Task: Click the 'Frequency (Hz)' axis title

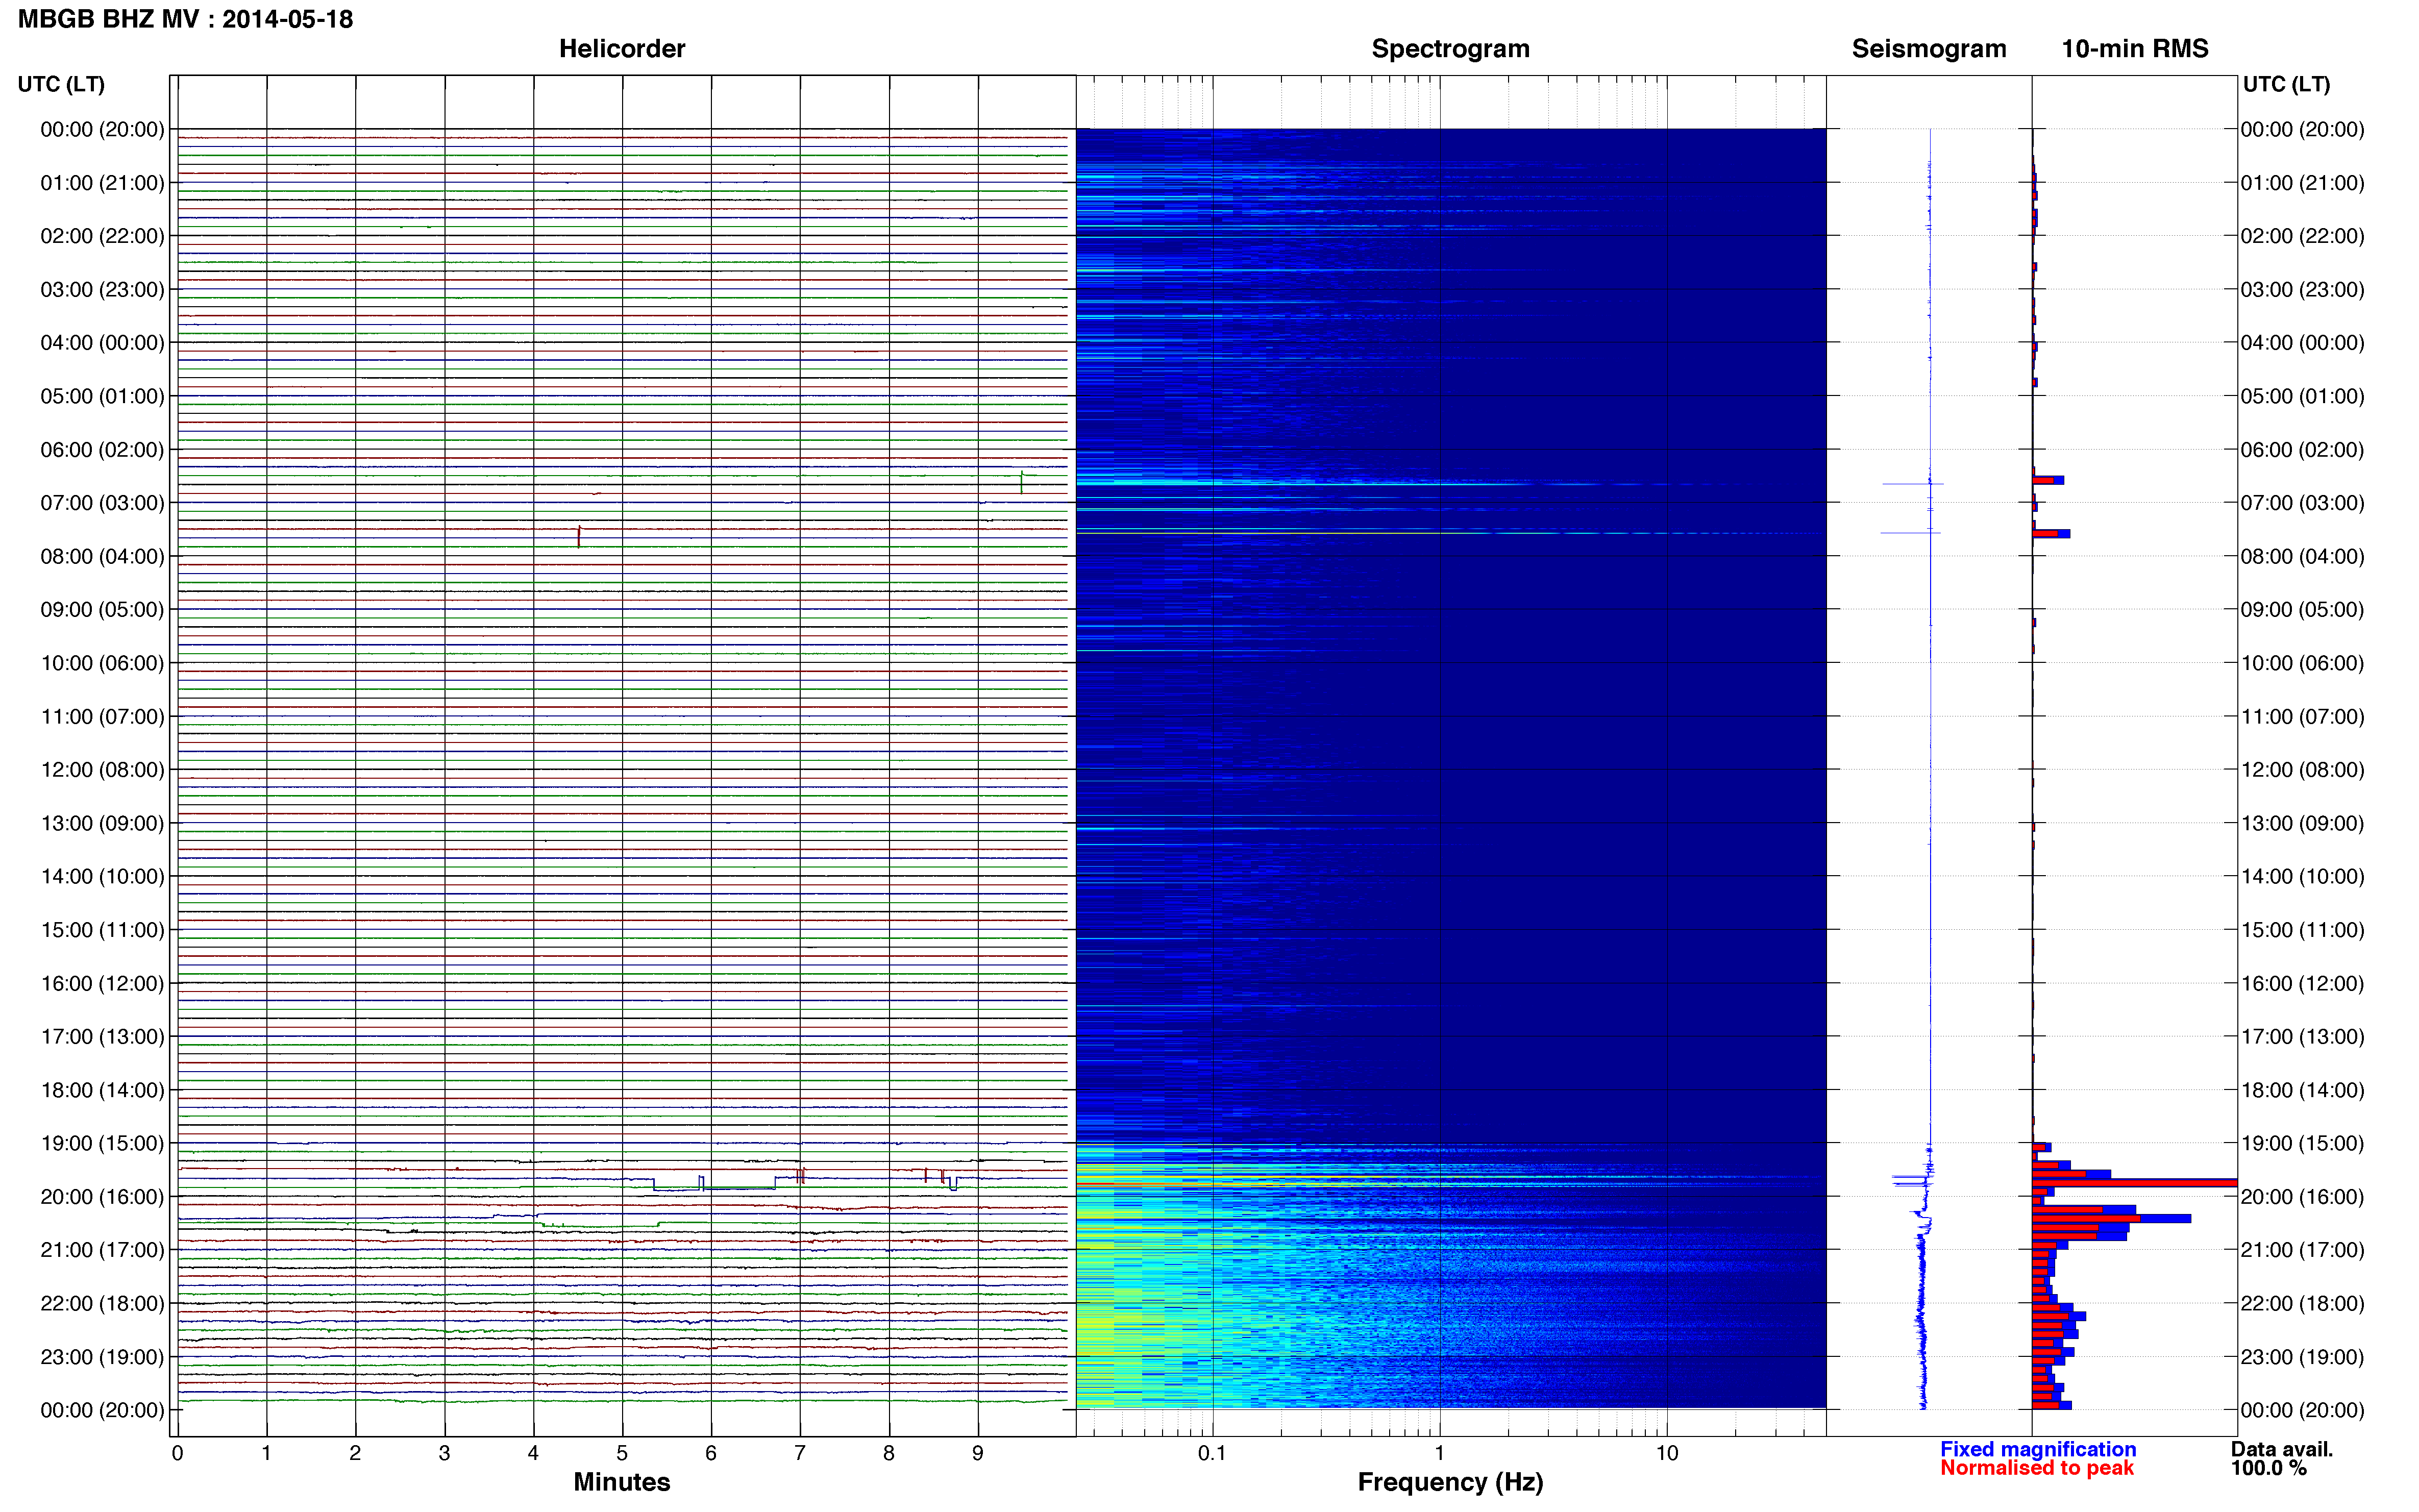Action: [1450, 1483]
